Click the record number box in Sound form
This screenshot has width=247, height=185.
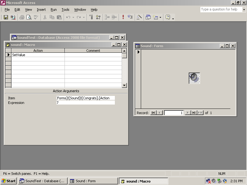coord(174,113)
